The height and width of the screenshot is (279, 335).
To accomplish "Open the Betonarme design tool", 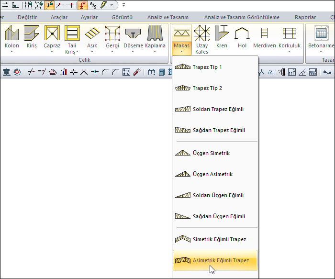I will [x=321, y=34].
